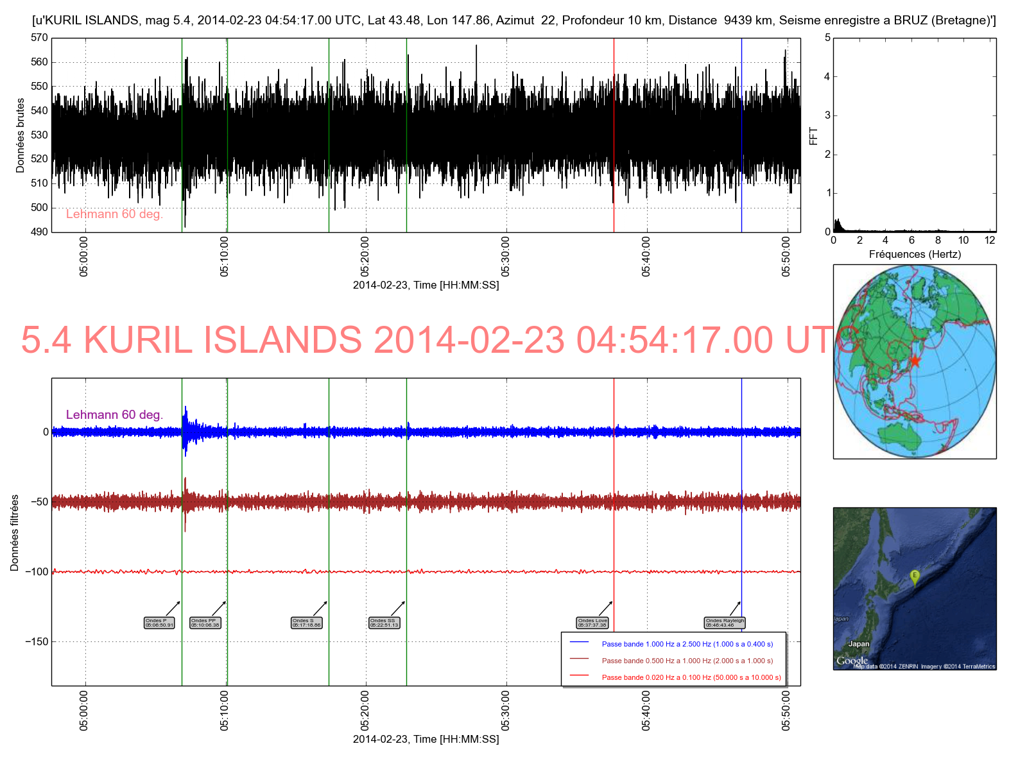1027x762 pixels.
Task: Click the purple Lehmann 60 deg. label
Action: click(114, 415)
